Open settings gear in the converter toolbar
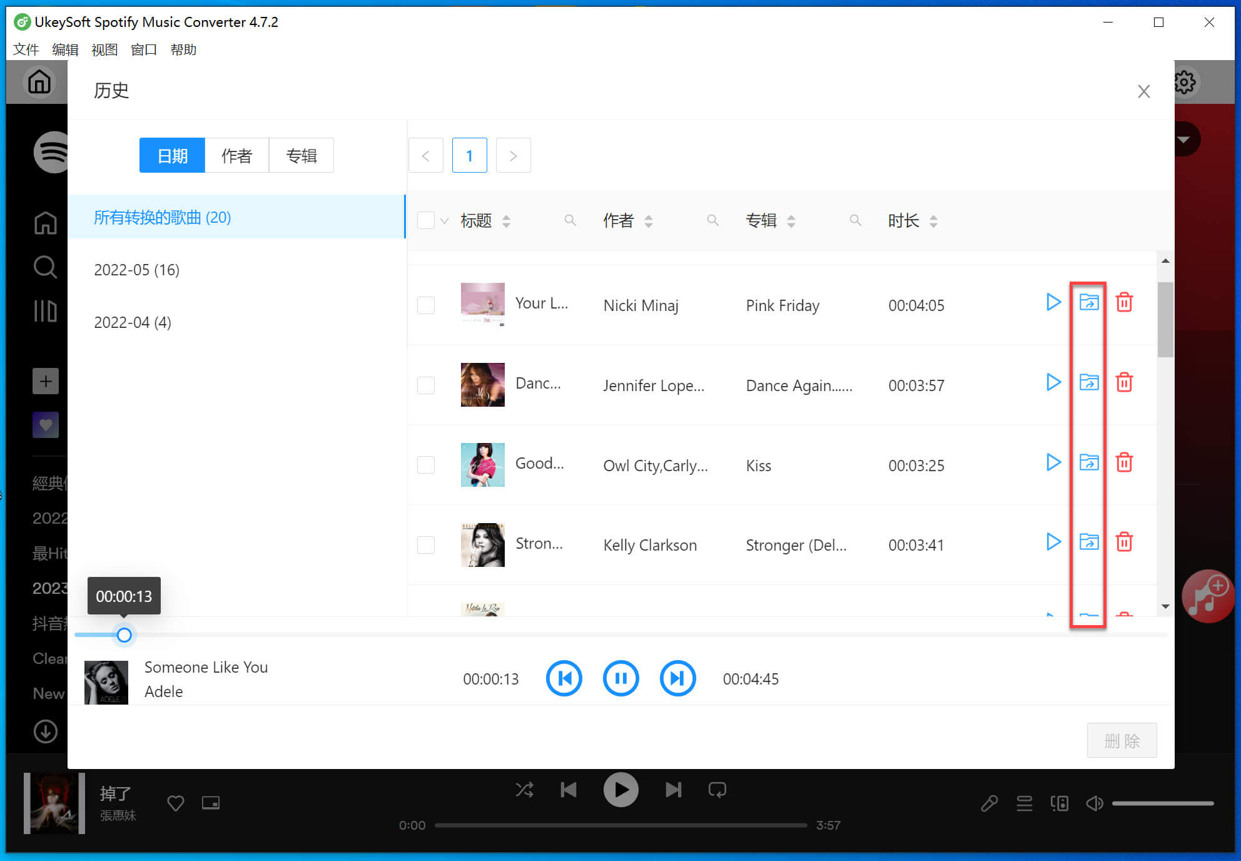This screenshot has width=1241, height=861. click(x=1185, y=82)
